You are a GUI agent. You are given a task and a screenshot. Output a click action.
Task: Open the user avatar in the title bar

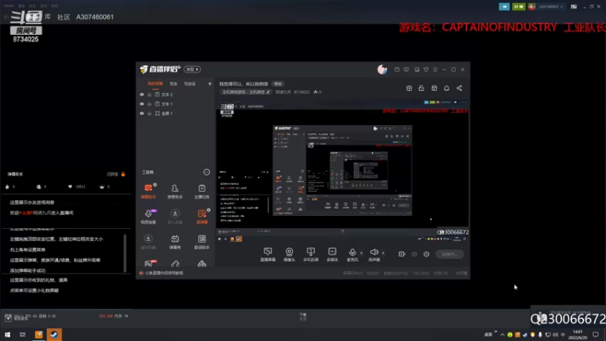[382, 69]
